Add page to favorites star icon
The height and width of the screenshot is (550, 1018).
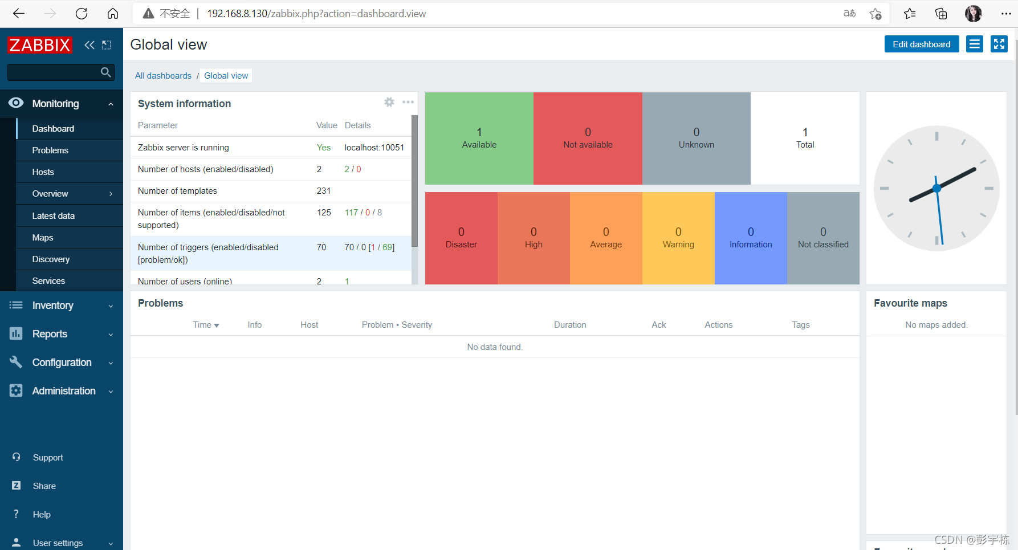(x=876, y=14)
